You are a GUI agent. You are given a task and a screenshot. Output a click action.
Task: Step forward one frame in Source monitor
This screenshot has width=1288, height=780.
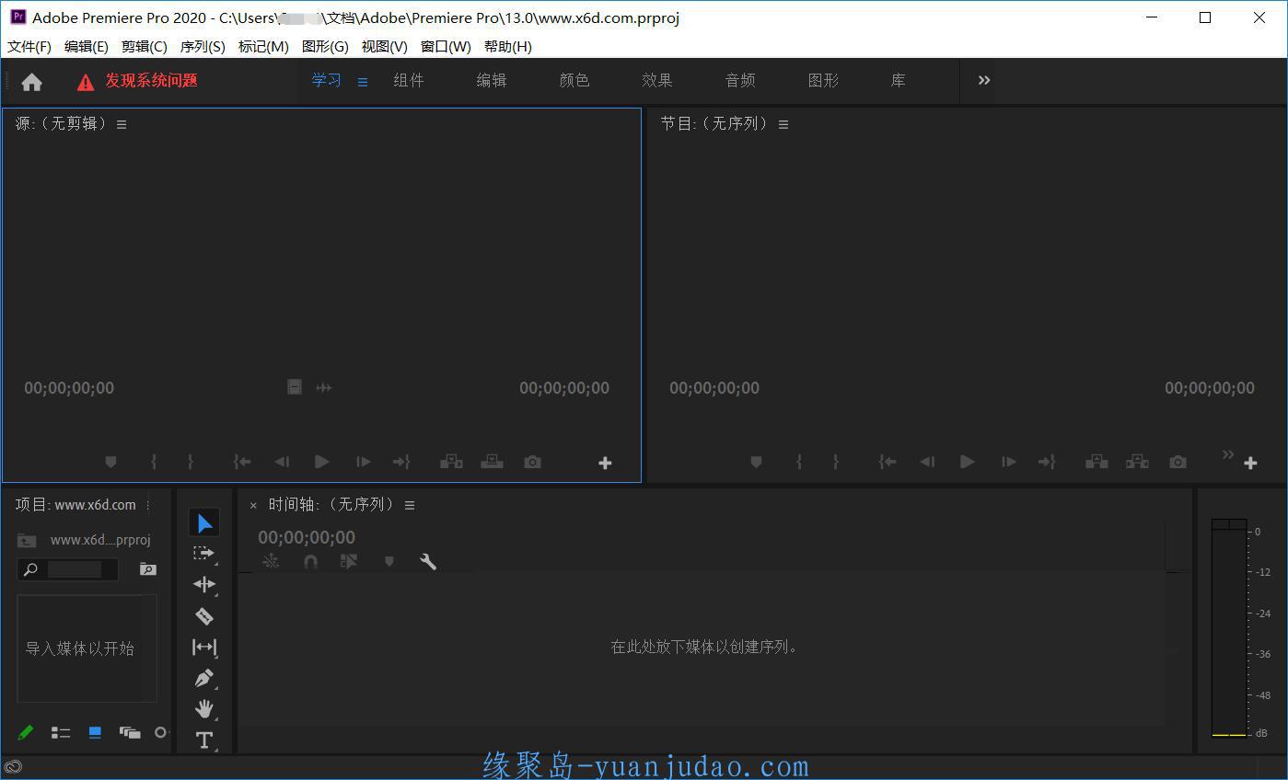coord(364,462)
